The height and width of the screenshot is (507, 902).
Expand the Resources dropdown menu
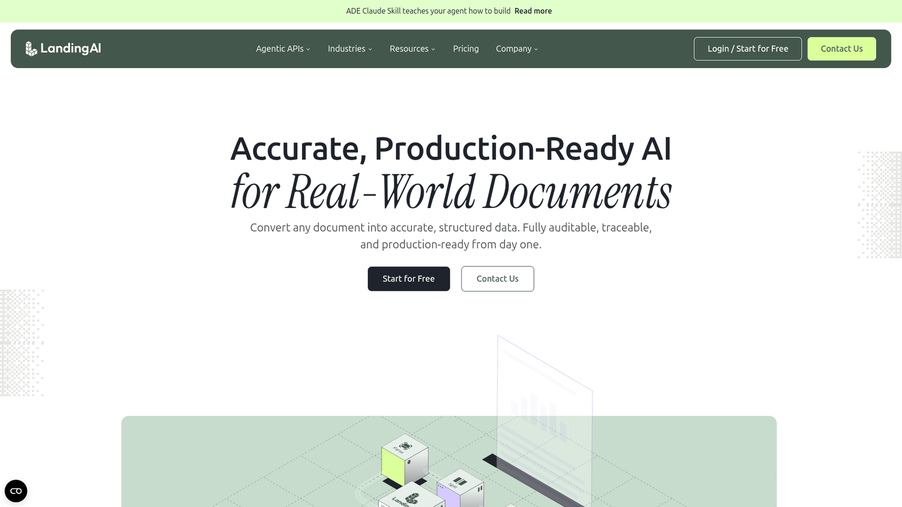413,49
